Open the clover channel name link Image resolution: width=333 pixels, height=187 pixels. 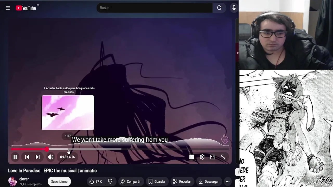point(24,179)
